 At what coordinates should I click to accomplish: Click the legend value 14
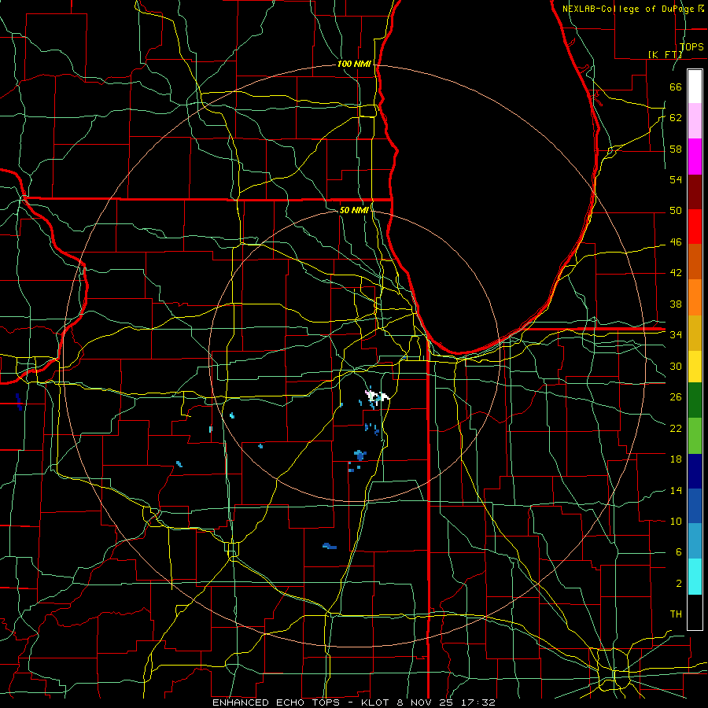pos(676,490)
